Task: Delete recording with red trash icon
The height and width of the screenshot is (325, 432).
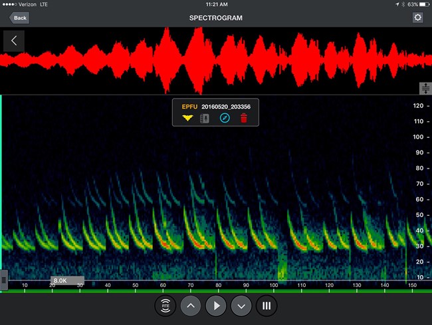Action: [x=244, y=119]
